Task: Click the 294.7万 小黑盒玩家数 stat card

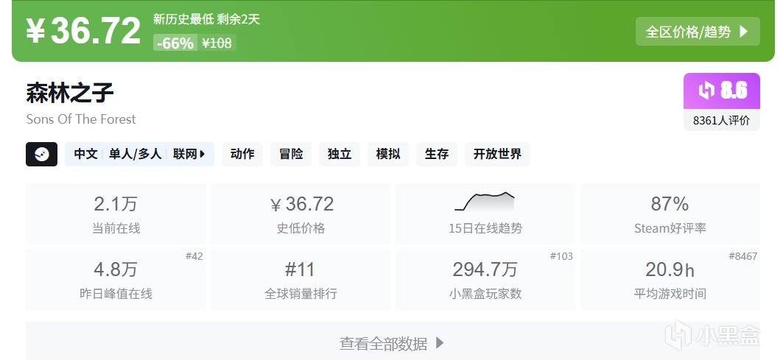Action: pyautogui.click(x=485, y=278)
